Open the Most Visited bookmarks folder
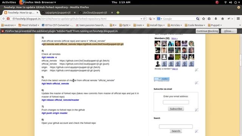This screenshot has height=136, width=242. click(x=29, y=25)
